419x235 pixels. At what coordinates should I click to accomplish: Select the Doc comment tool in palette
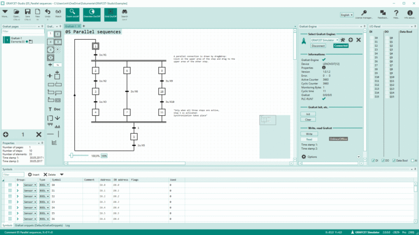coord(57,109)
